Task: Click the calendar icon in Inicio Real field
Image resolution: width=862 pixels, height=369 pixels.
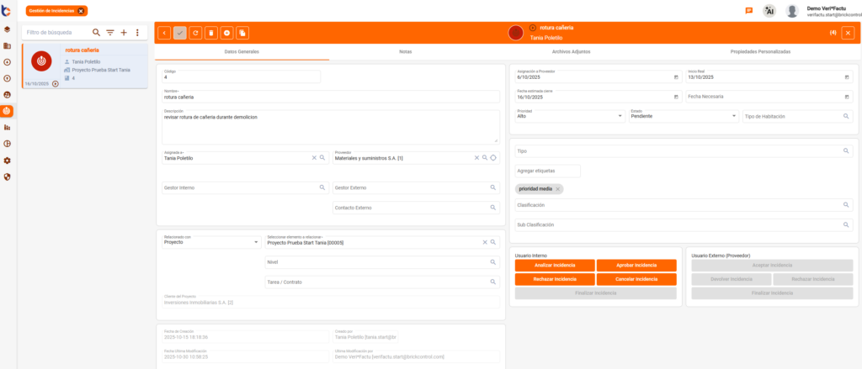Action: [x=846, y=76]
